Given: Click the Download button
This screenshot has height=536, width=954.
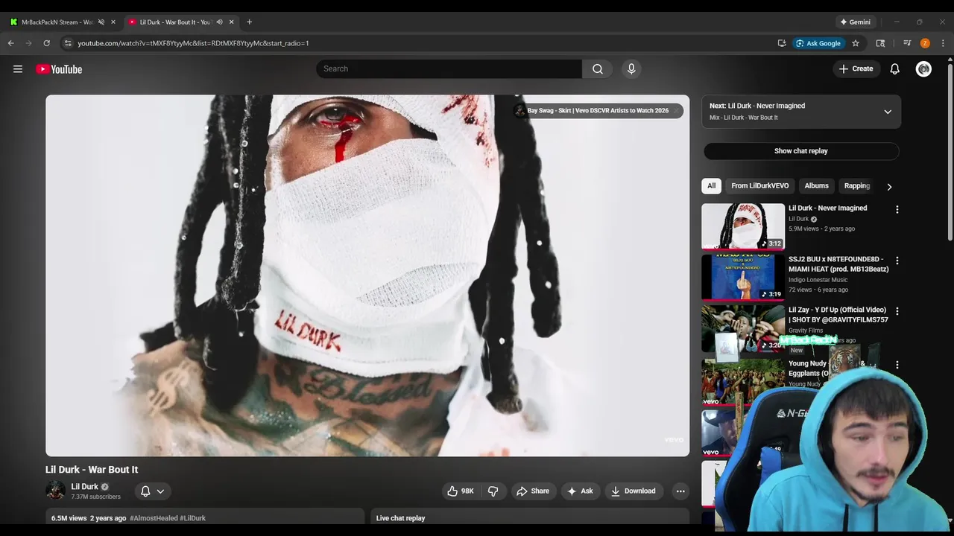Looking at the screenshot, I should pyautogui.click(x=634, y=491).
